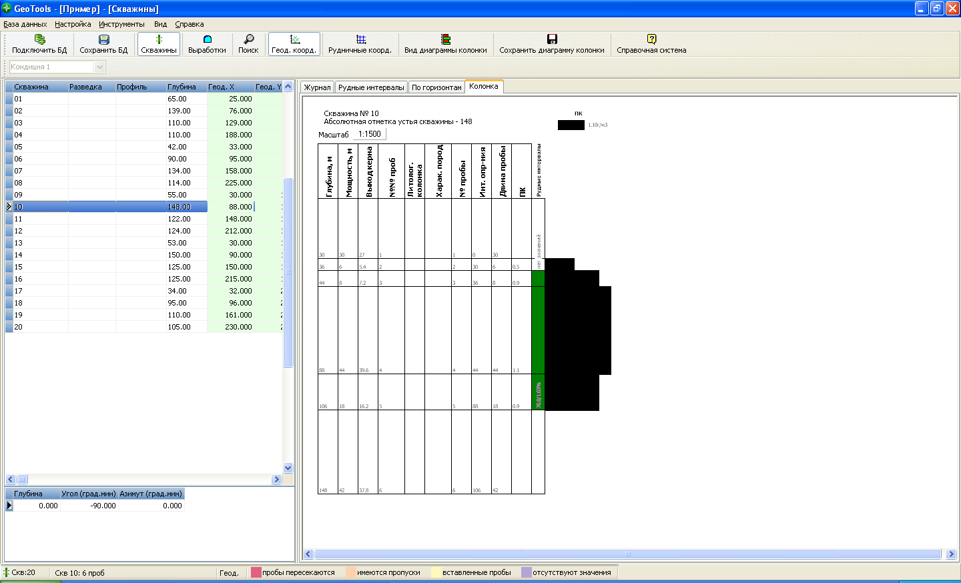Open the Выработки view

point(207,44)
